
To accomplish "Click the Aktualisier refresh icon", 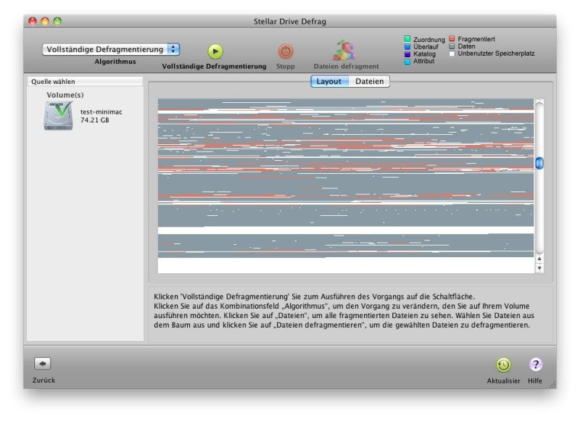I will point(503,364).
